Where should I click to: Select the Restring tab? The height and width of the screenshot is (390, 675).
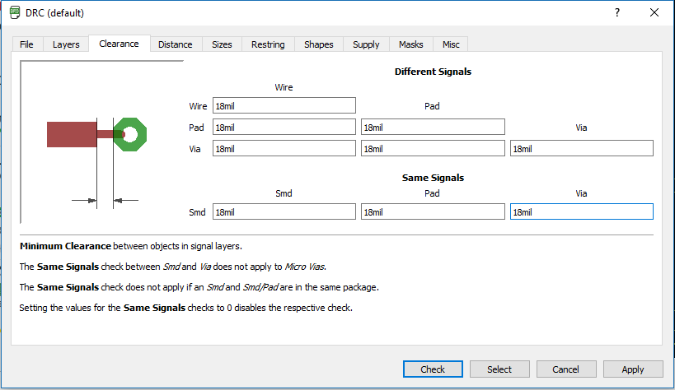(x=268, y=44)
